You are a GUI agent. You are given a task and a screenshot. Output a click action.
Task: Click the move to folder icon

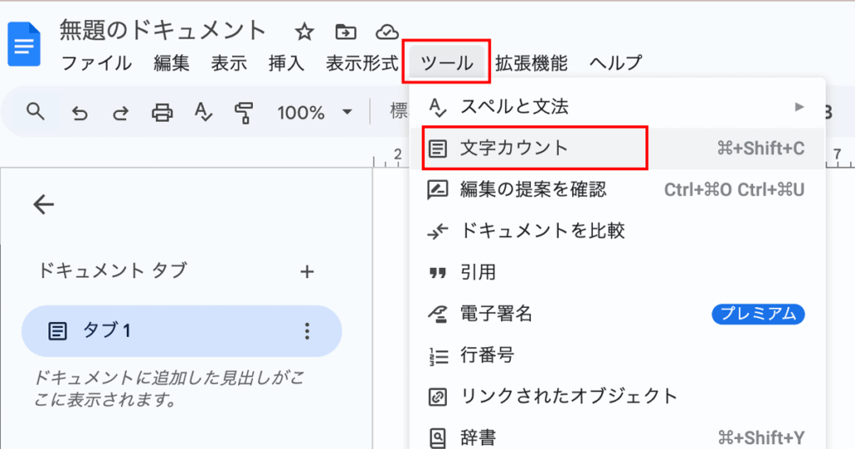tap(345, 32)
